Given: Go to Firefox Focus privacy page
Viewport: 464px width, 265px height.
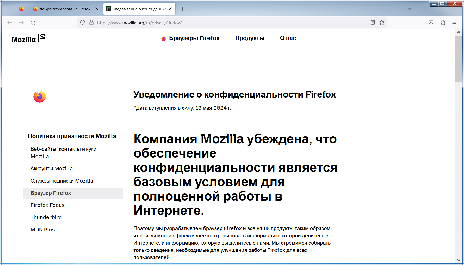Looking at the screenshot, I should click(x=48, y=205).
